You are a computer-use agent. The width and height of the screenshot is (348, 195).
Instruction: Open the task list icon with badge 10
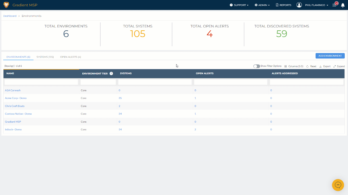tap(335, 5)
